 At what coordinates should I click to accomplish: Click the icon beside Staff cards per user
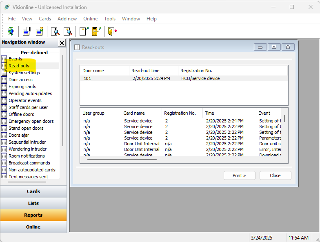(x=4, y=107)
